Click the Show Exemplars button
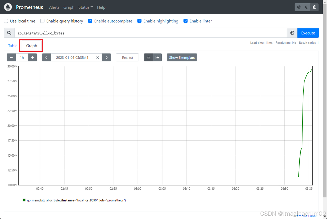Viewport: 327px width, 219px height. 182,57
